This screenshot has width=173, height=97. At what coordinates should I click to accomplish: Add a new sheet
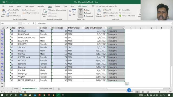59,89
